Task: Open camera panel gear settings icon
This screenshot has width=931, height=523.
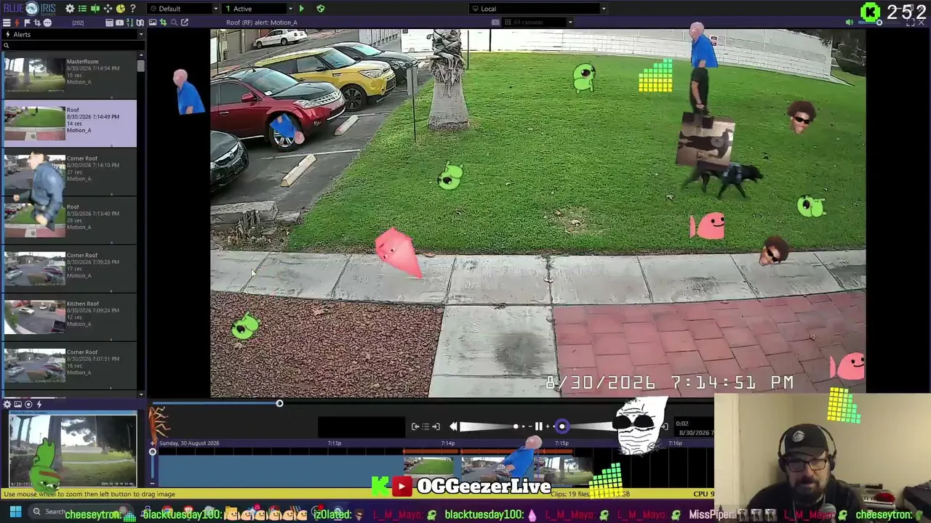Action: pyautogui.click(x=7, y=405)
